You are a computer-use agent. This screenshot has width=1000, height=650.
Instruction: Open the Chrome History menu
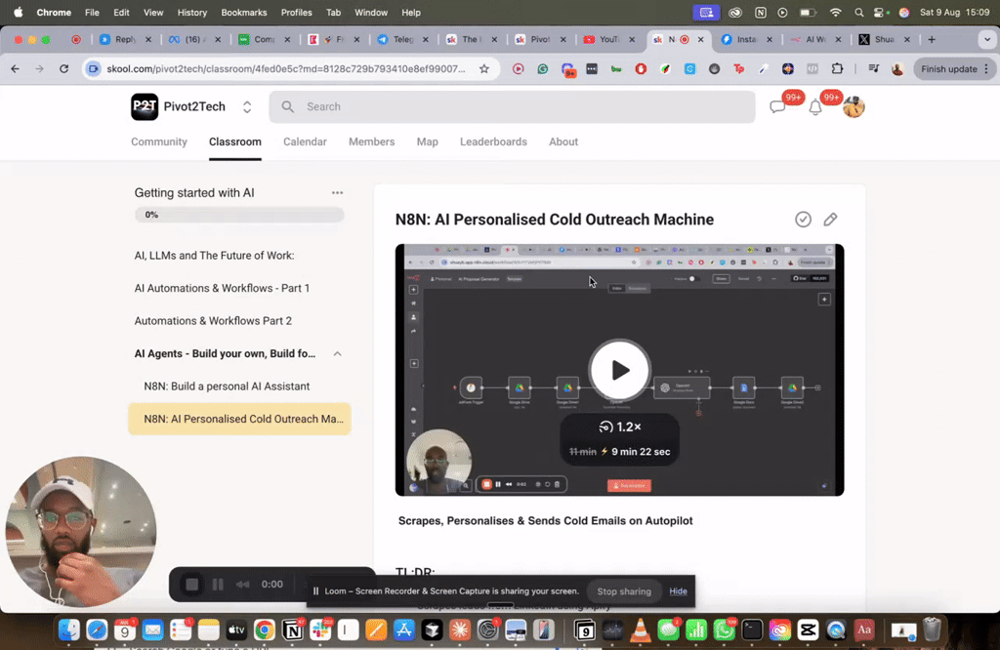(192, 12)
